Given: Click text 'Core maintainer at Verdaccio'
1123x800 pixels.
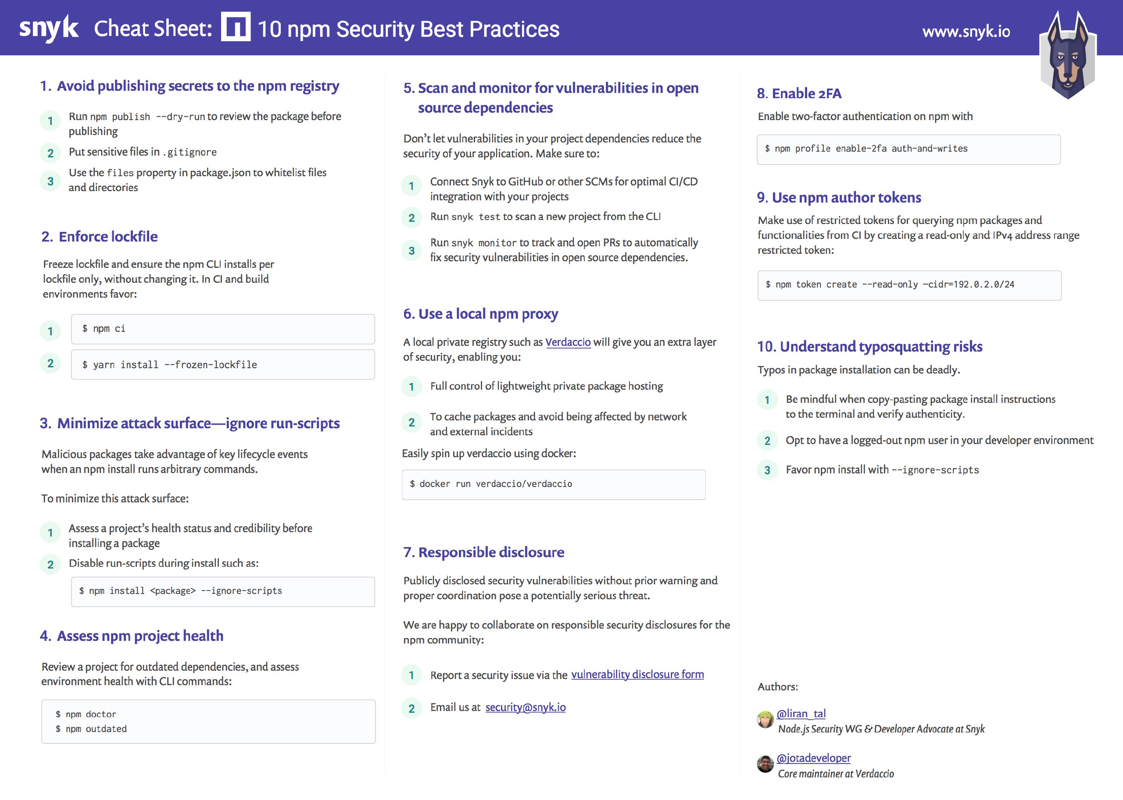Looking at the screenshot, I should click(x=836, y=774).
